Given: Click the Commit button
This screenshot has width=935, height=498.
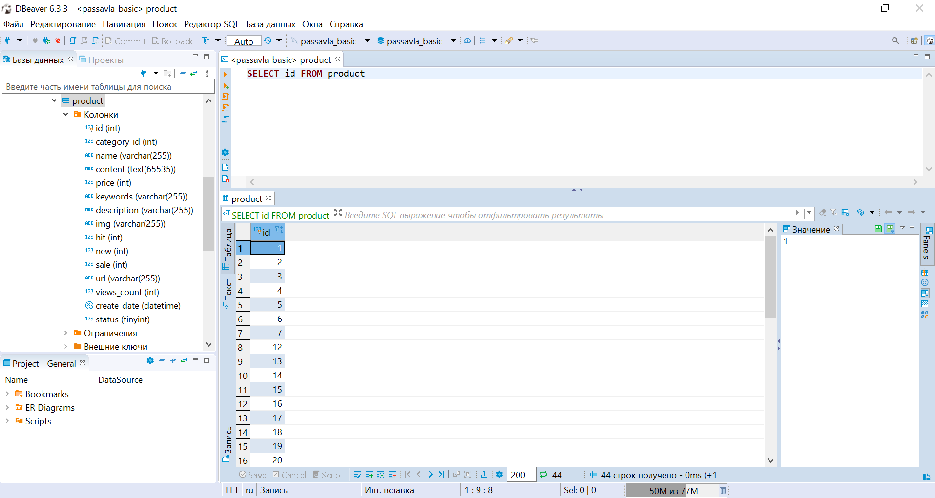Looking at the screenshot, I should 125,41.
